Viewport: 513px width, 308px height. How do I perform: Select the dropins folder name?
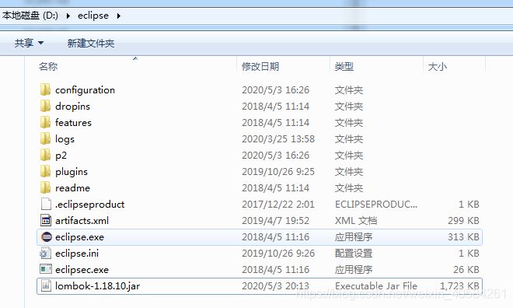(72, 107)
